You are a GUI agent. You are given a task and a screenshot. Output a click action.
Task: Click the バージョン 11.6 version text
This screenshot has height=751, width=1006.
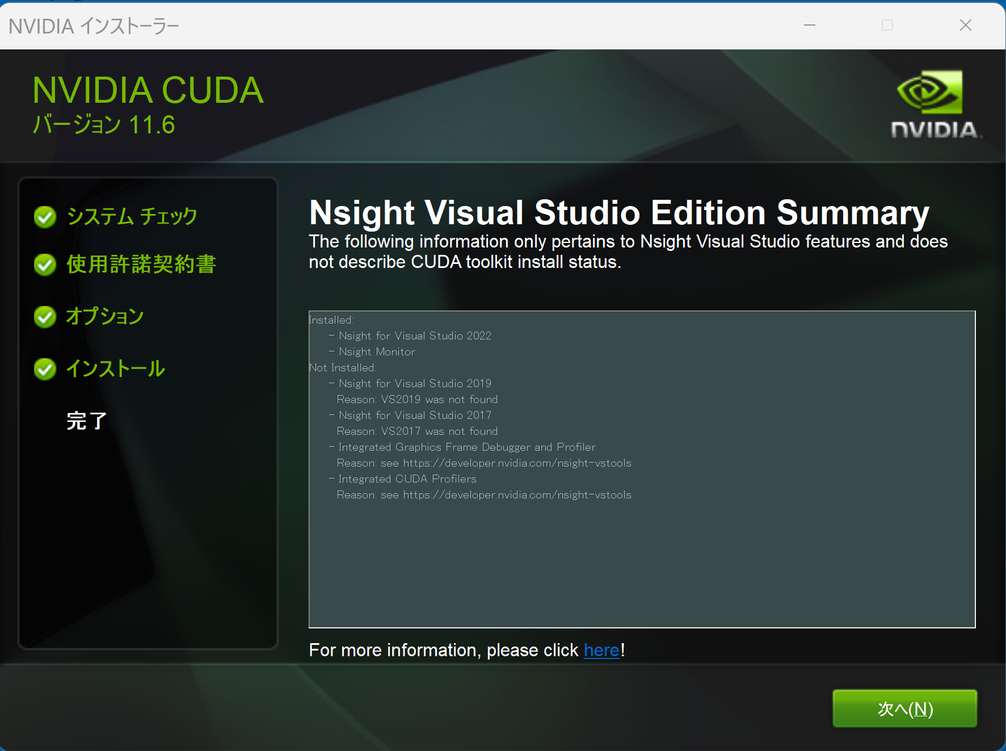(x=104, y=125)
